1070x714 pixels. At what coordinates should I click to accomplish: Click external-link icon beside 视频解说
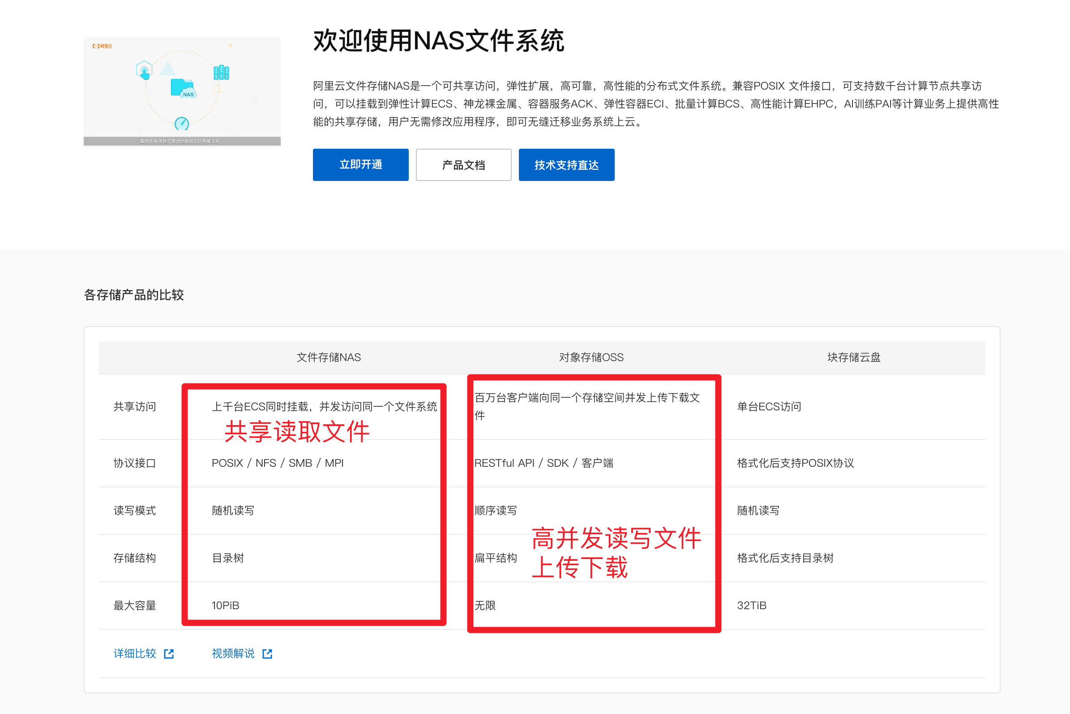coord(267,654)
